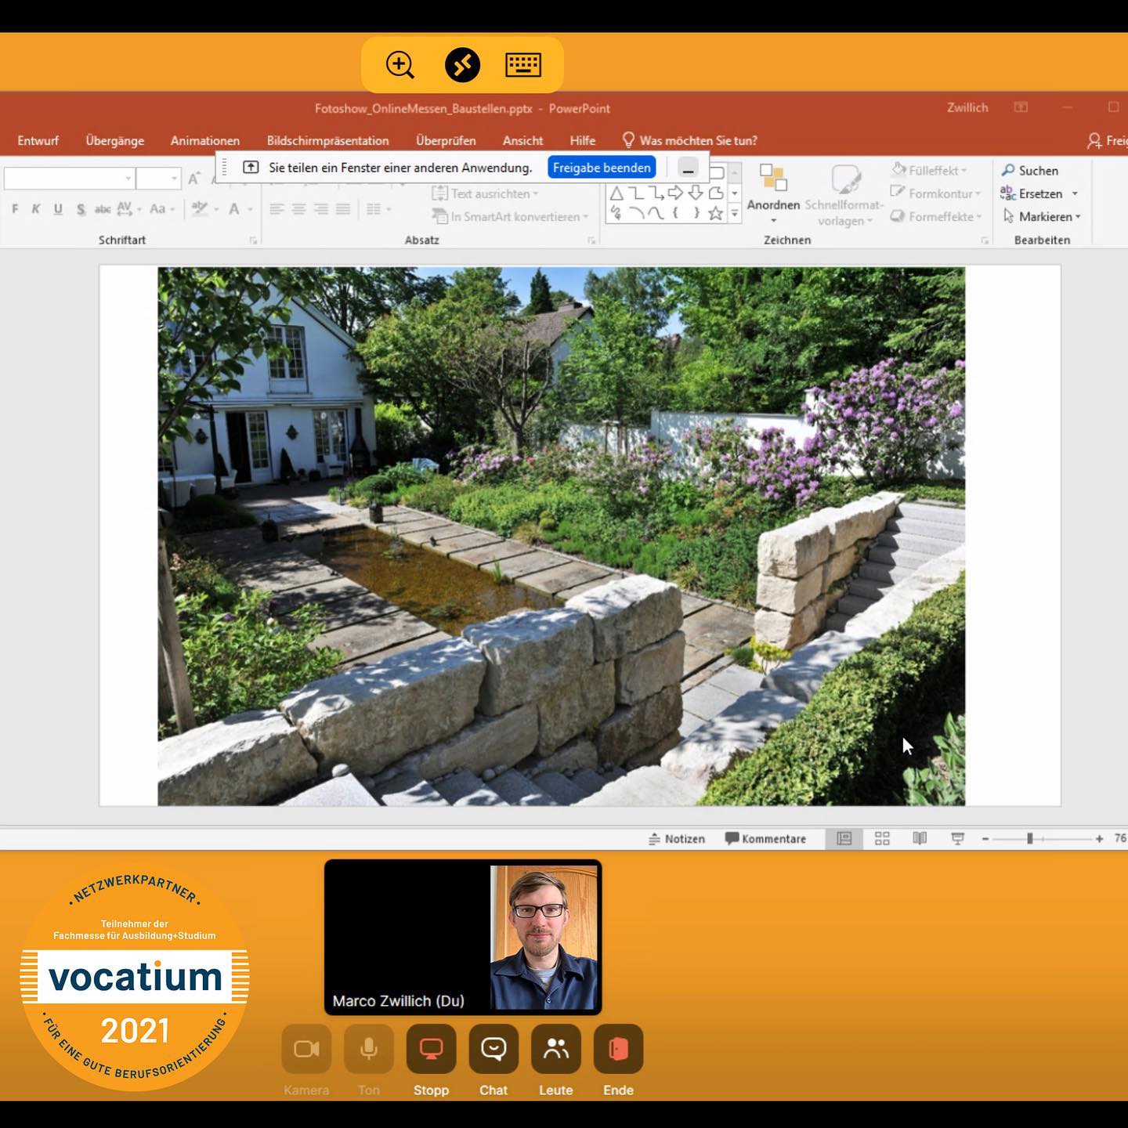1128x1128 pixels.
Task: Toggle the Kamera camera button
Action: (x=306, y=1048)
